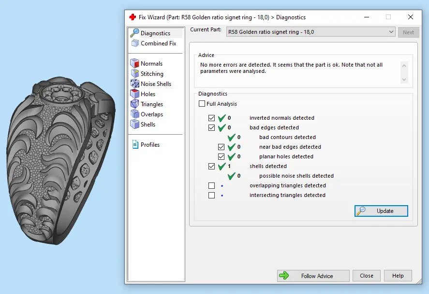Viewport: 429px width, 294px height.
Task: Open the Stitching fix page label
Action: 152,74
